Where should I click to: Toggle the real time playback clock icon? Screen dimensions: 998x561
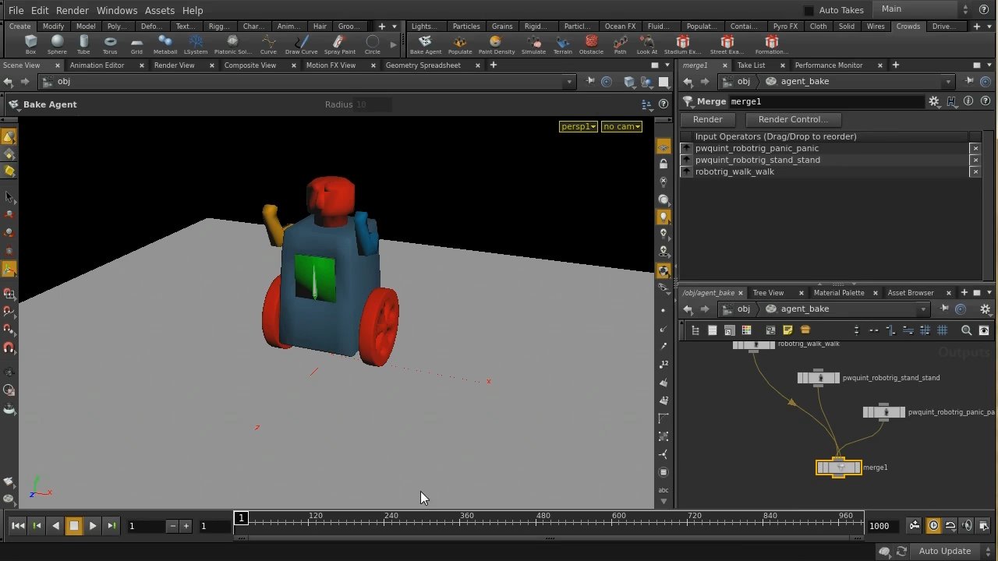point(933,526)
